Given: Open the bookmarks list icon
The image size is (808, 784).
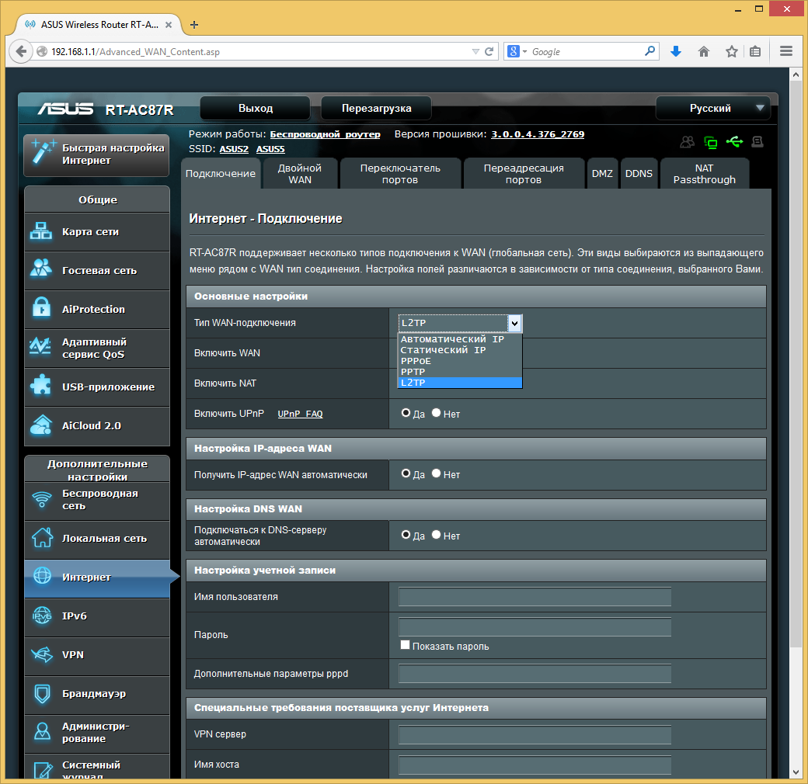Looking at the screenshot, I should [x=755, y=51].
